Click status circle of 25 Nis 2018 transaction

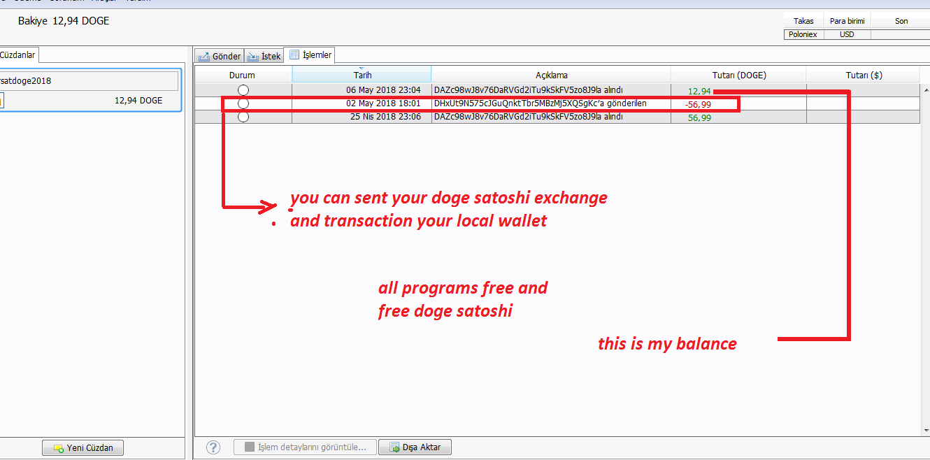tap(243, 117)
